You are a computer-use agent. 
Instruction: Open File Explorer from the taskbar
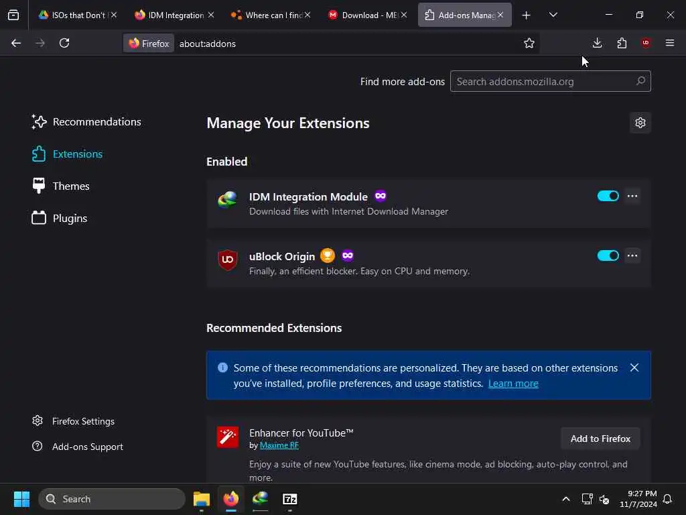tap(202, 499)
